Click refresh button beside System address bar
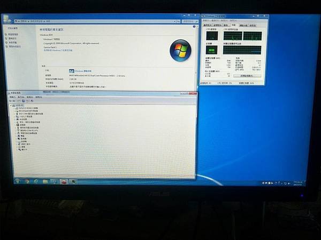Image resolution: width=321 pixels, height=240 pixels. pos(178,21)
